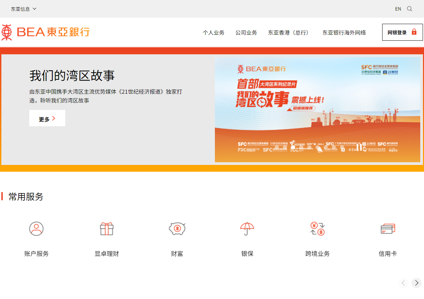
Task: Switch language by clicking EN
Action: click(398, 8)
